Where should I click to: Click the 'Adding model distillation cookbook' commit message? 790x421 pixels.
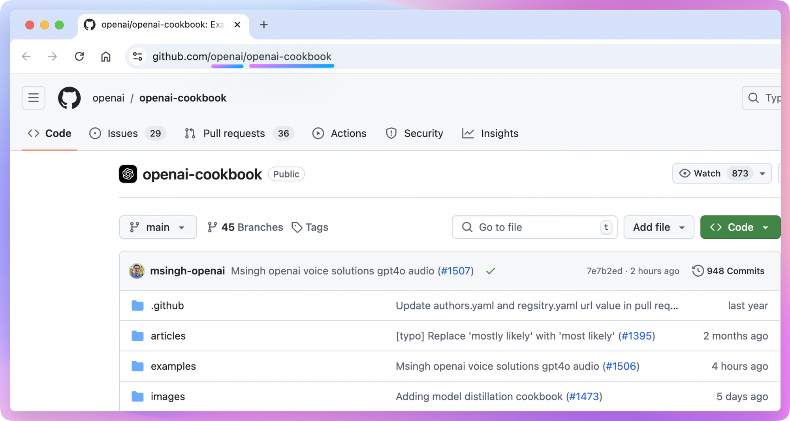(479, 396)
